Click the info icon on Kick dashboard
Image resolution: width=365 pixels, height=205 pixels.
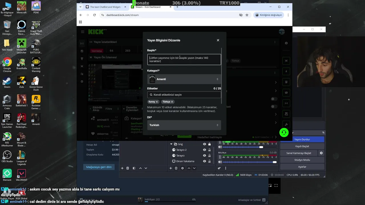[x=286, y=43]
